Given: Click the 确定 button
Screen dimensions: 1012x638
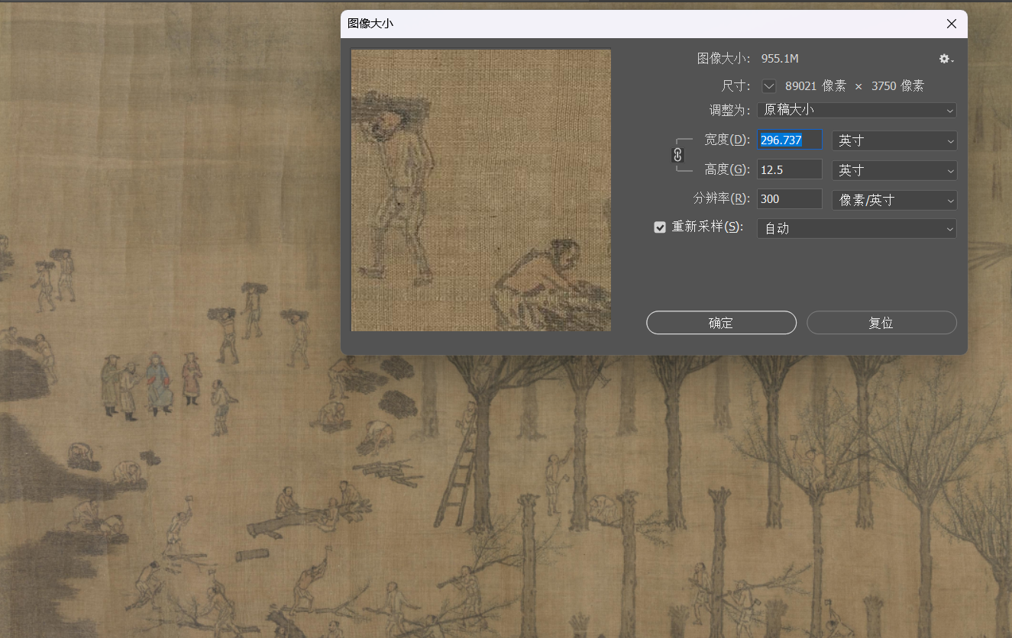Looking at the screenshot, I should click(721, 323).
